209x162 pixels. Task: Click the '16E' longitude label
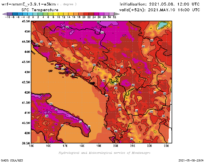[x=48, y=146]
